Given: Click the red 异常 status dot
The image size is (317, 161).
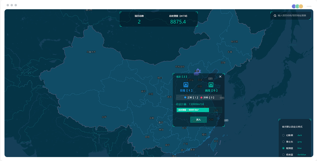Looking at the screenshot, I should pos(202,98).
